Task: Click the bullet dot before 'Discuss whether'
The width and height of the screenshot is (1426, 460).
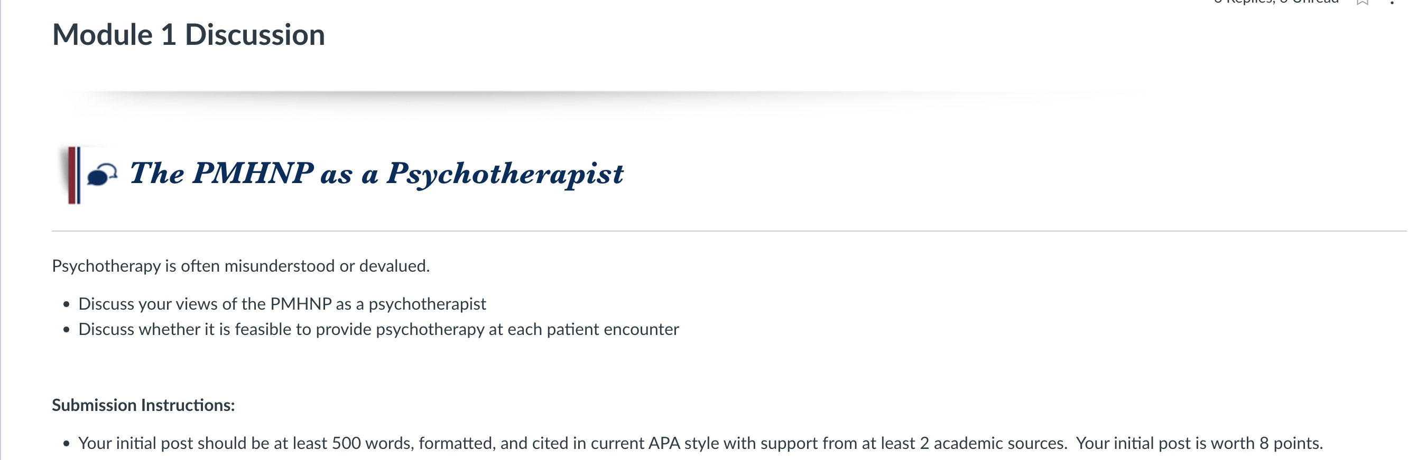Action: 67,330
